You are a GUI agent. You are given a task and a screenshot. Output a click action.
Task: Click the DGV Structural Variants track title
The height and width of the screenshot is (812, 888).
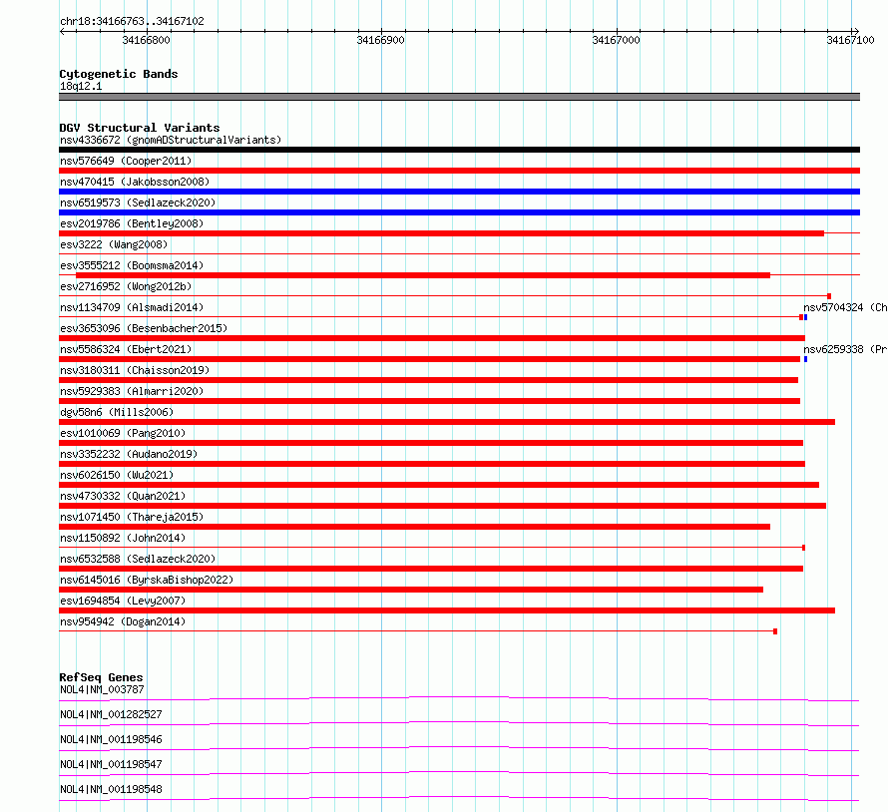pyautogui.click(x=140, y=128)
